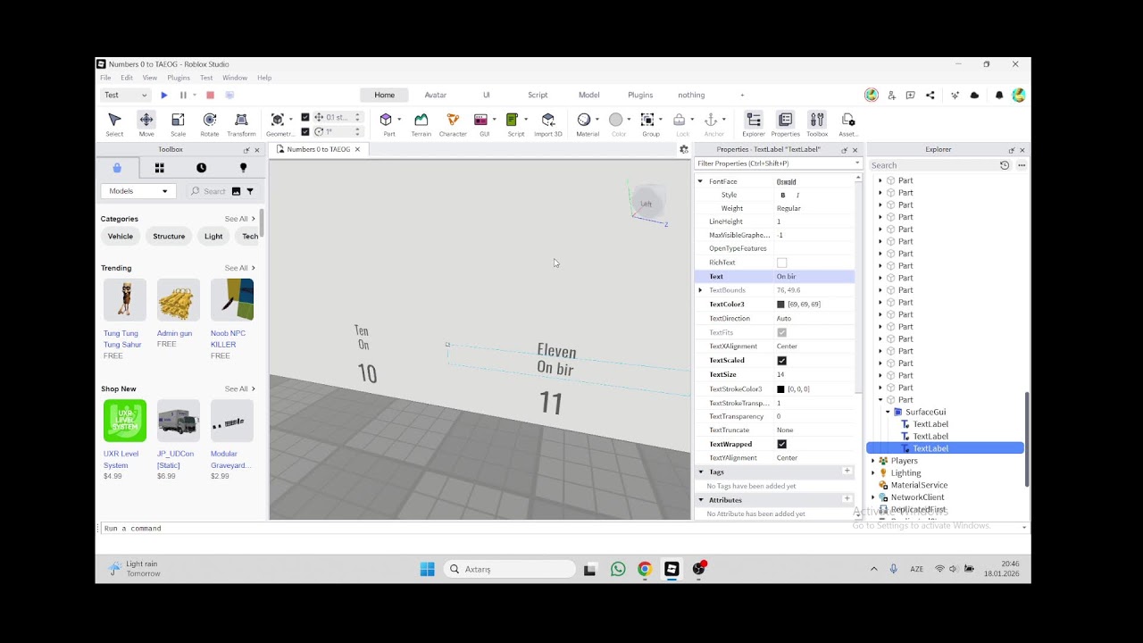Toggle the Toolbox panel button
The width and height of the screenshot is (1143, 643).
817,124
